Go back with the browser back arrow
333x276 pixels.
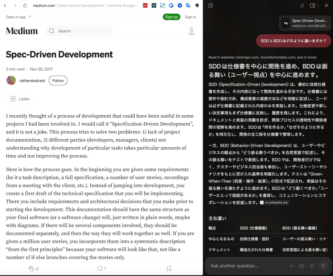(x=5, y=6)
